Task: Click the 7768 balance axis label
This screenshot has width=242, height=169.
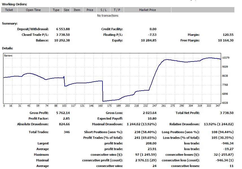Action: click(225, 85)
